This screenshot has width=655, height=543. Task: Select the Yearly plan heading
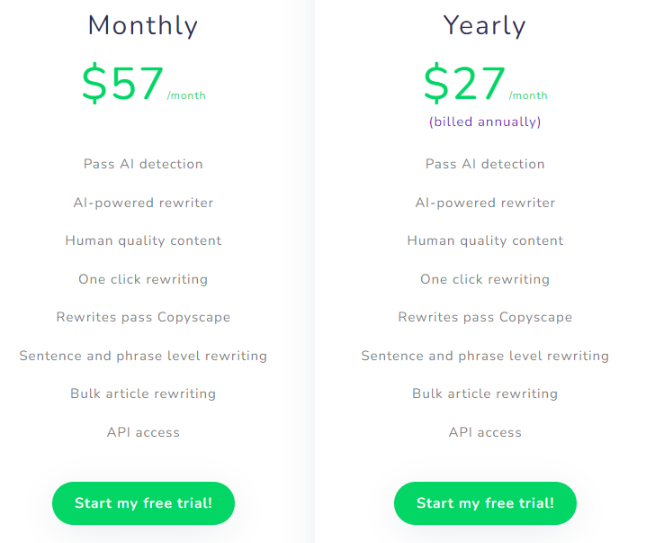pos(485,25)
